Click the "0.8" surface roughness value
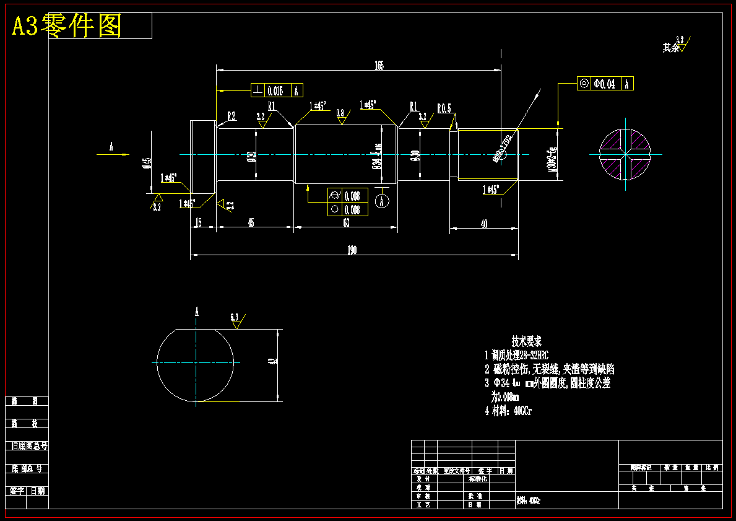 click(340, 113)
